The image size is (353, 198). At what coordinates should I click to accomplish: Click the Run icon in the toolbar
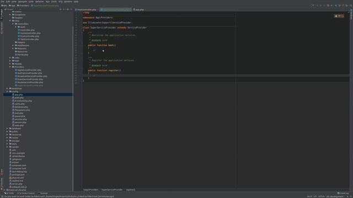[317, 5]
